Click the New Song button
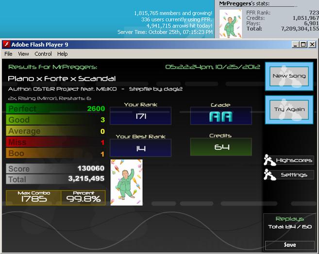 [x=289, y=76]
